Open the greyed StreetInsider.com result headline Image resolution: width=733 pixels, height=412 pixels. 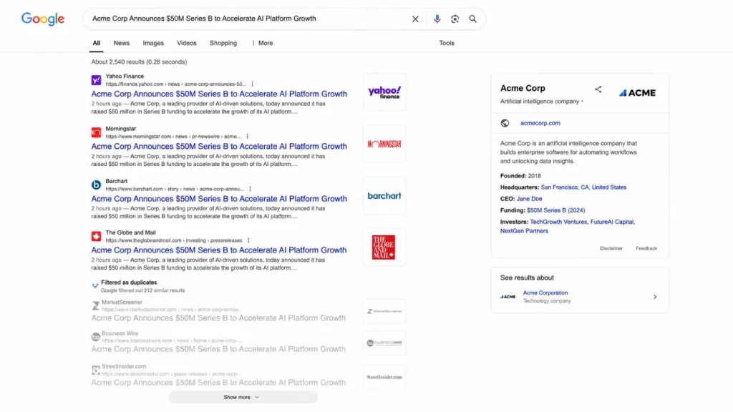pos(218,383)
